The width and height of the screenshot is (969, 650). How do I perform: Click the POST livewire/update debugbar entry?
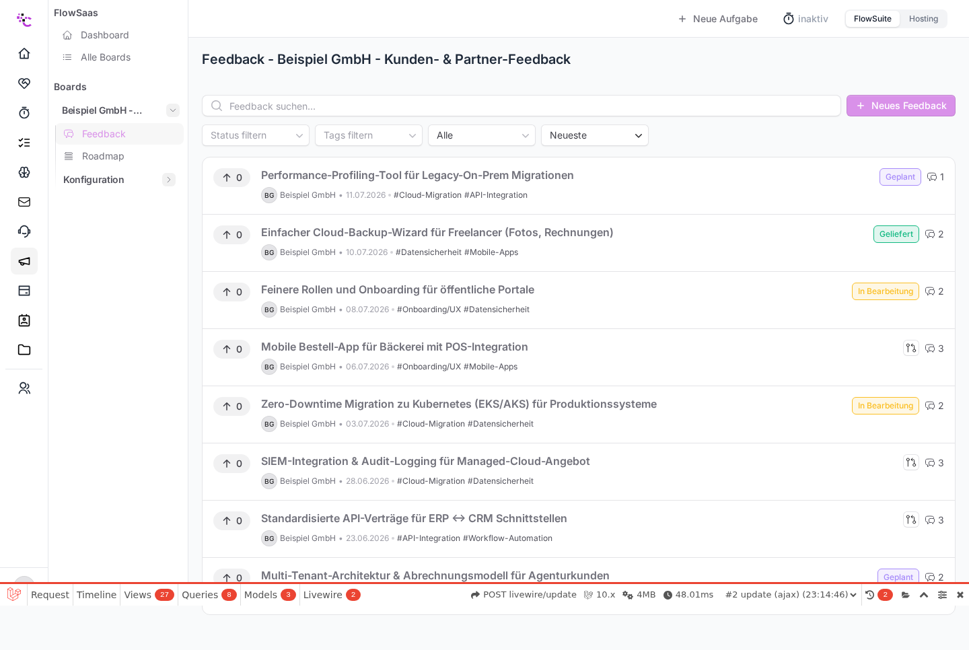pos(524,595)
